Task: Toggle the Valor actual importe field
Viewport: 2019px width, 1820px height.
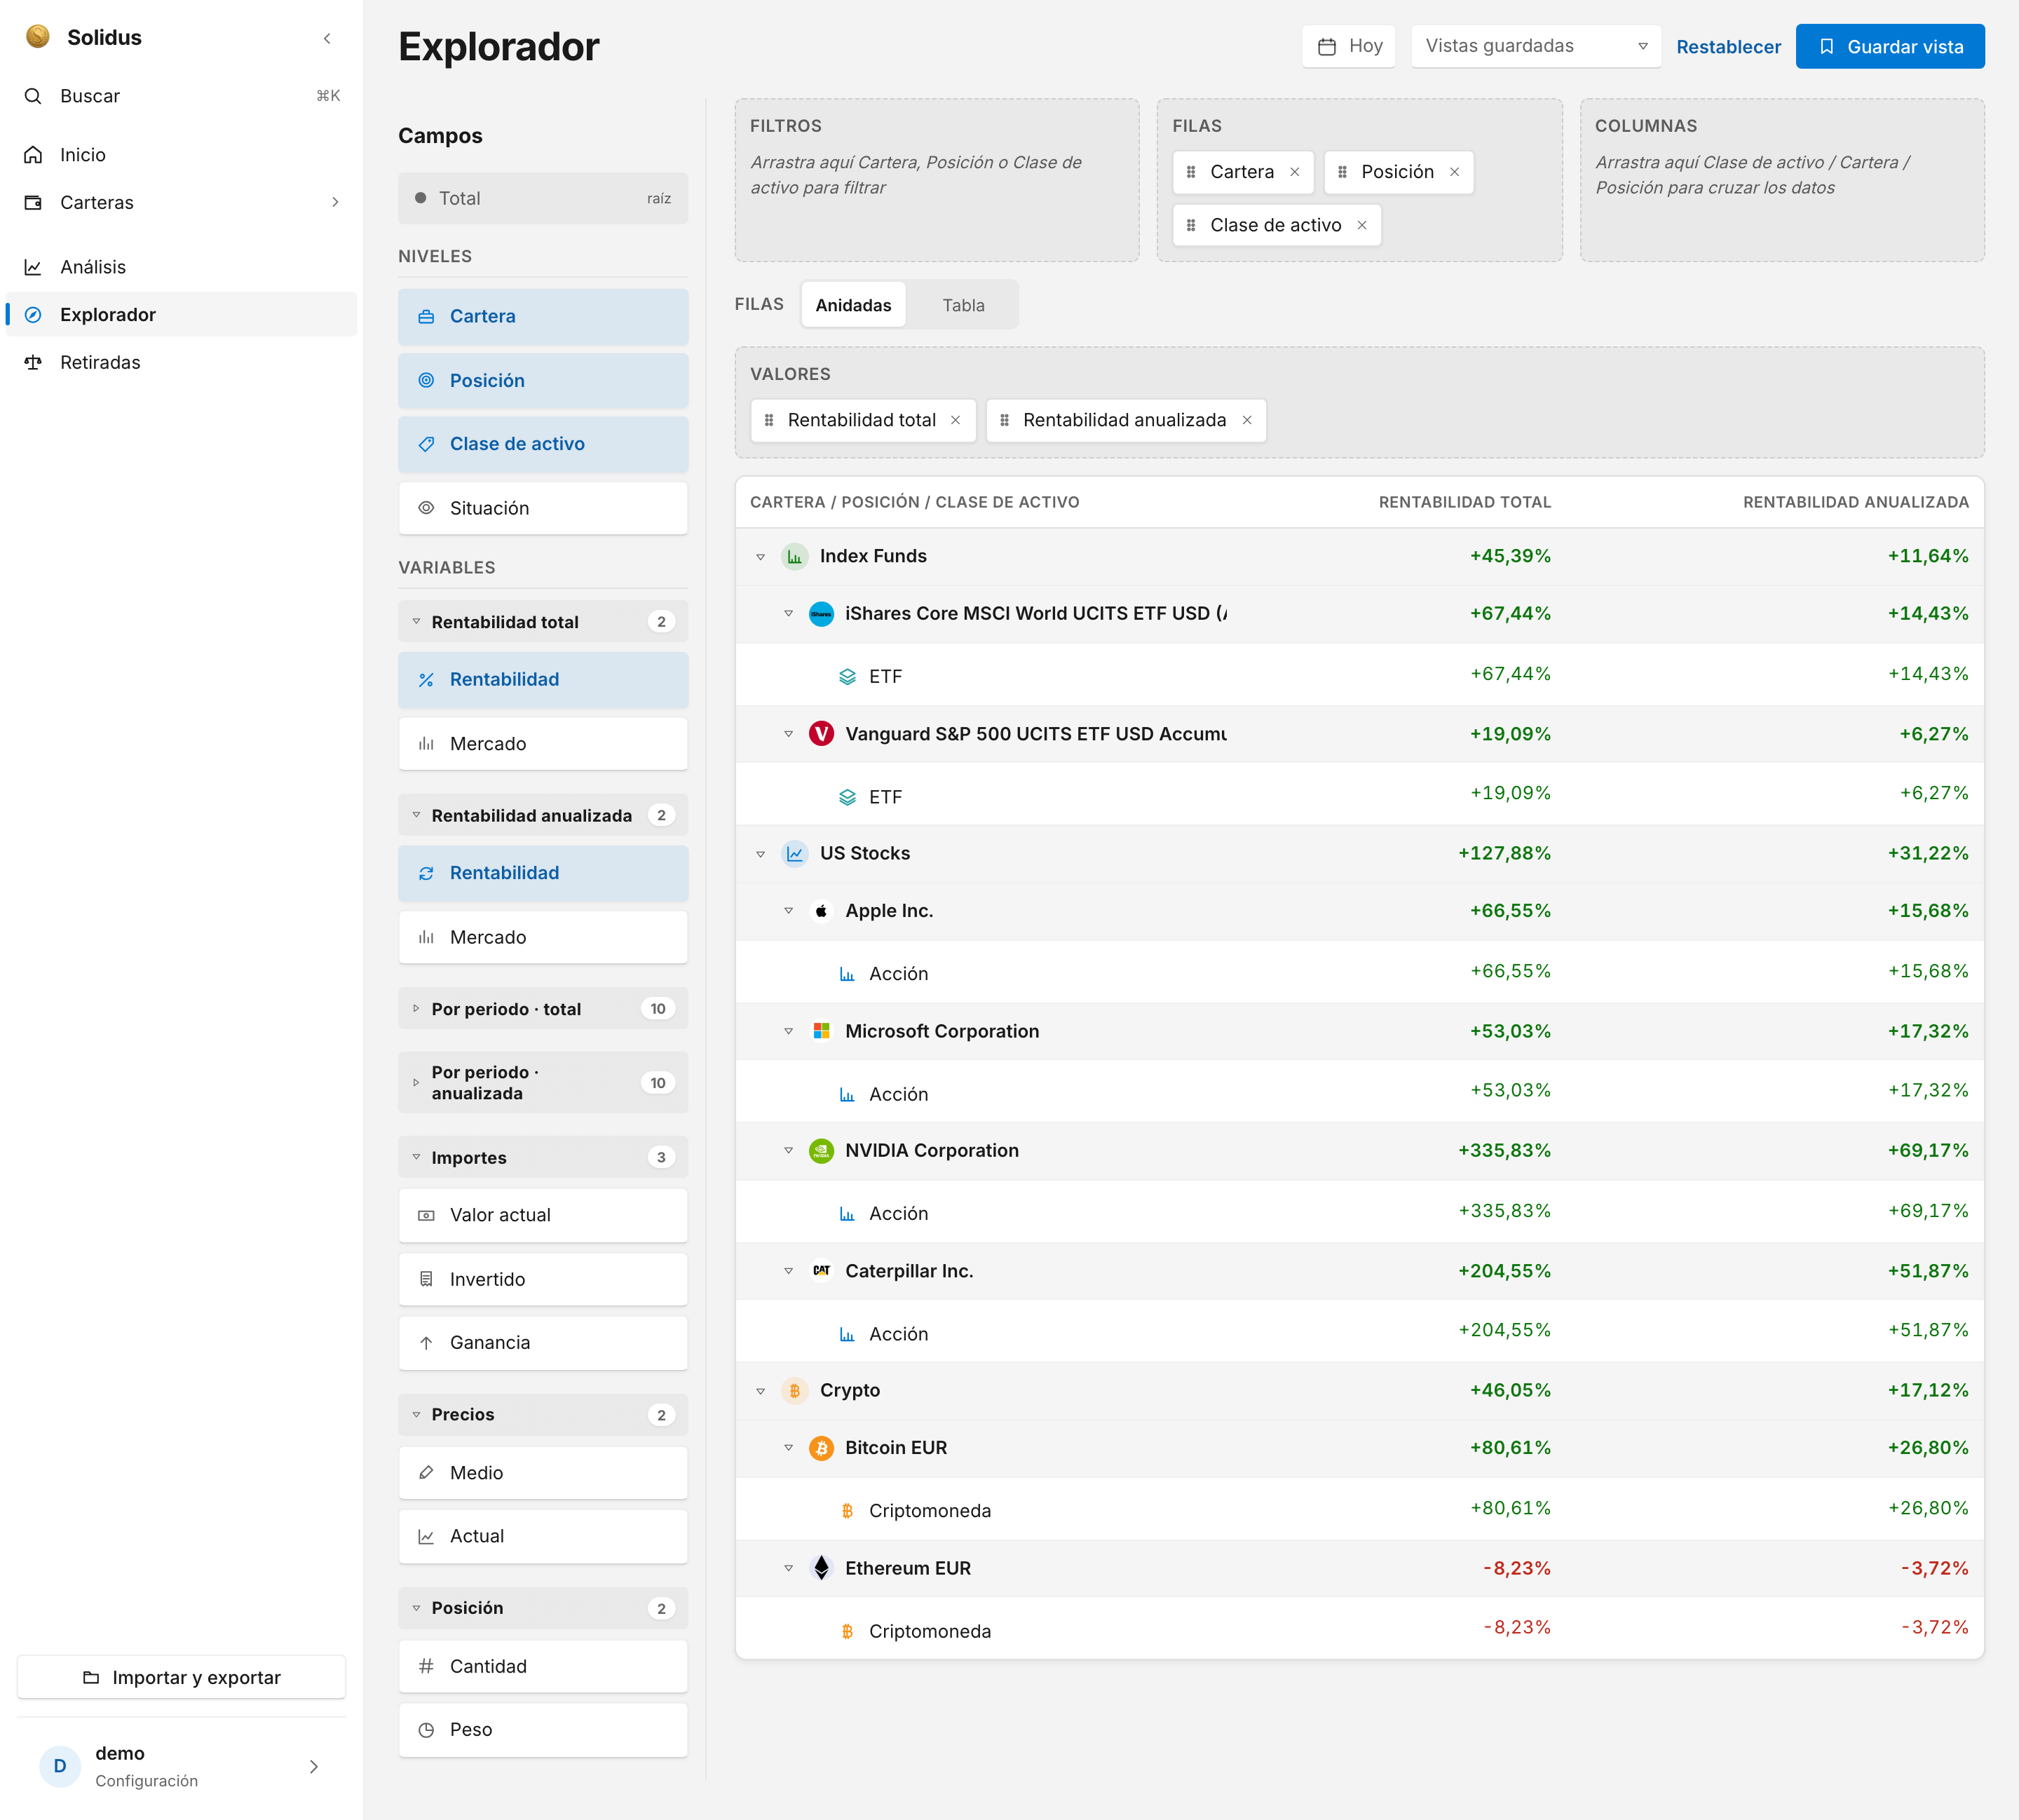Action: tap(543, 1215)
